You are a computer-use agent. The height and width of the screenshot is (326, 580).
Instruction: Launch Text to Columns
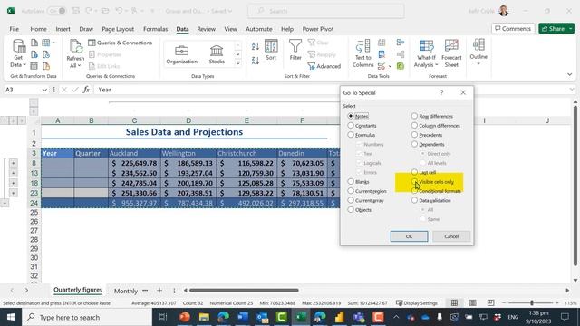(362, 53)
